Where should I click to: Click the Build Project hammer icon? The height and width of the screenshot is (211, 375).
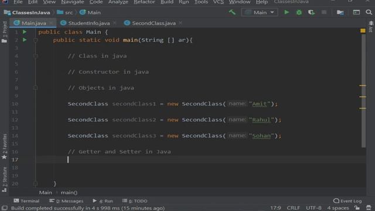coord(232,12)
